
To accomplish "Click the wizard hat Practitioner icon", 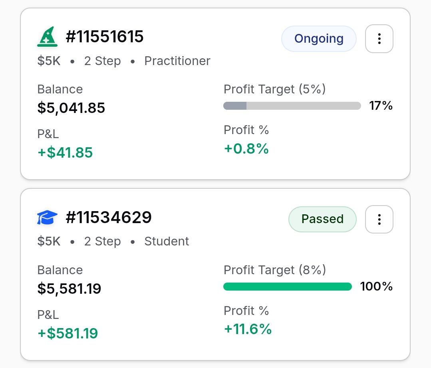I will click(x=48, y=37).
